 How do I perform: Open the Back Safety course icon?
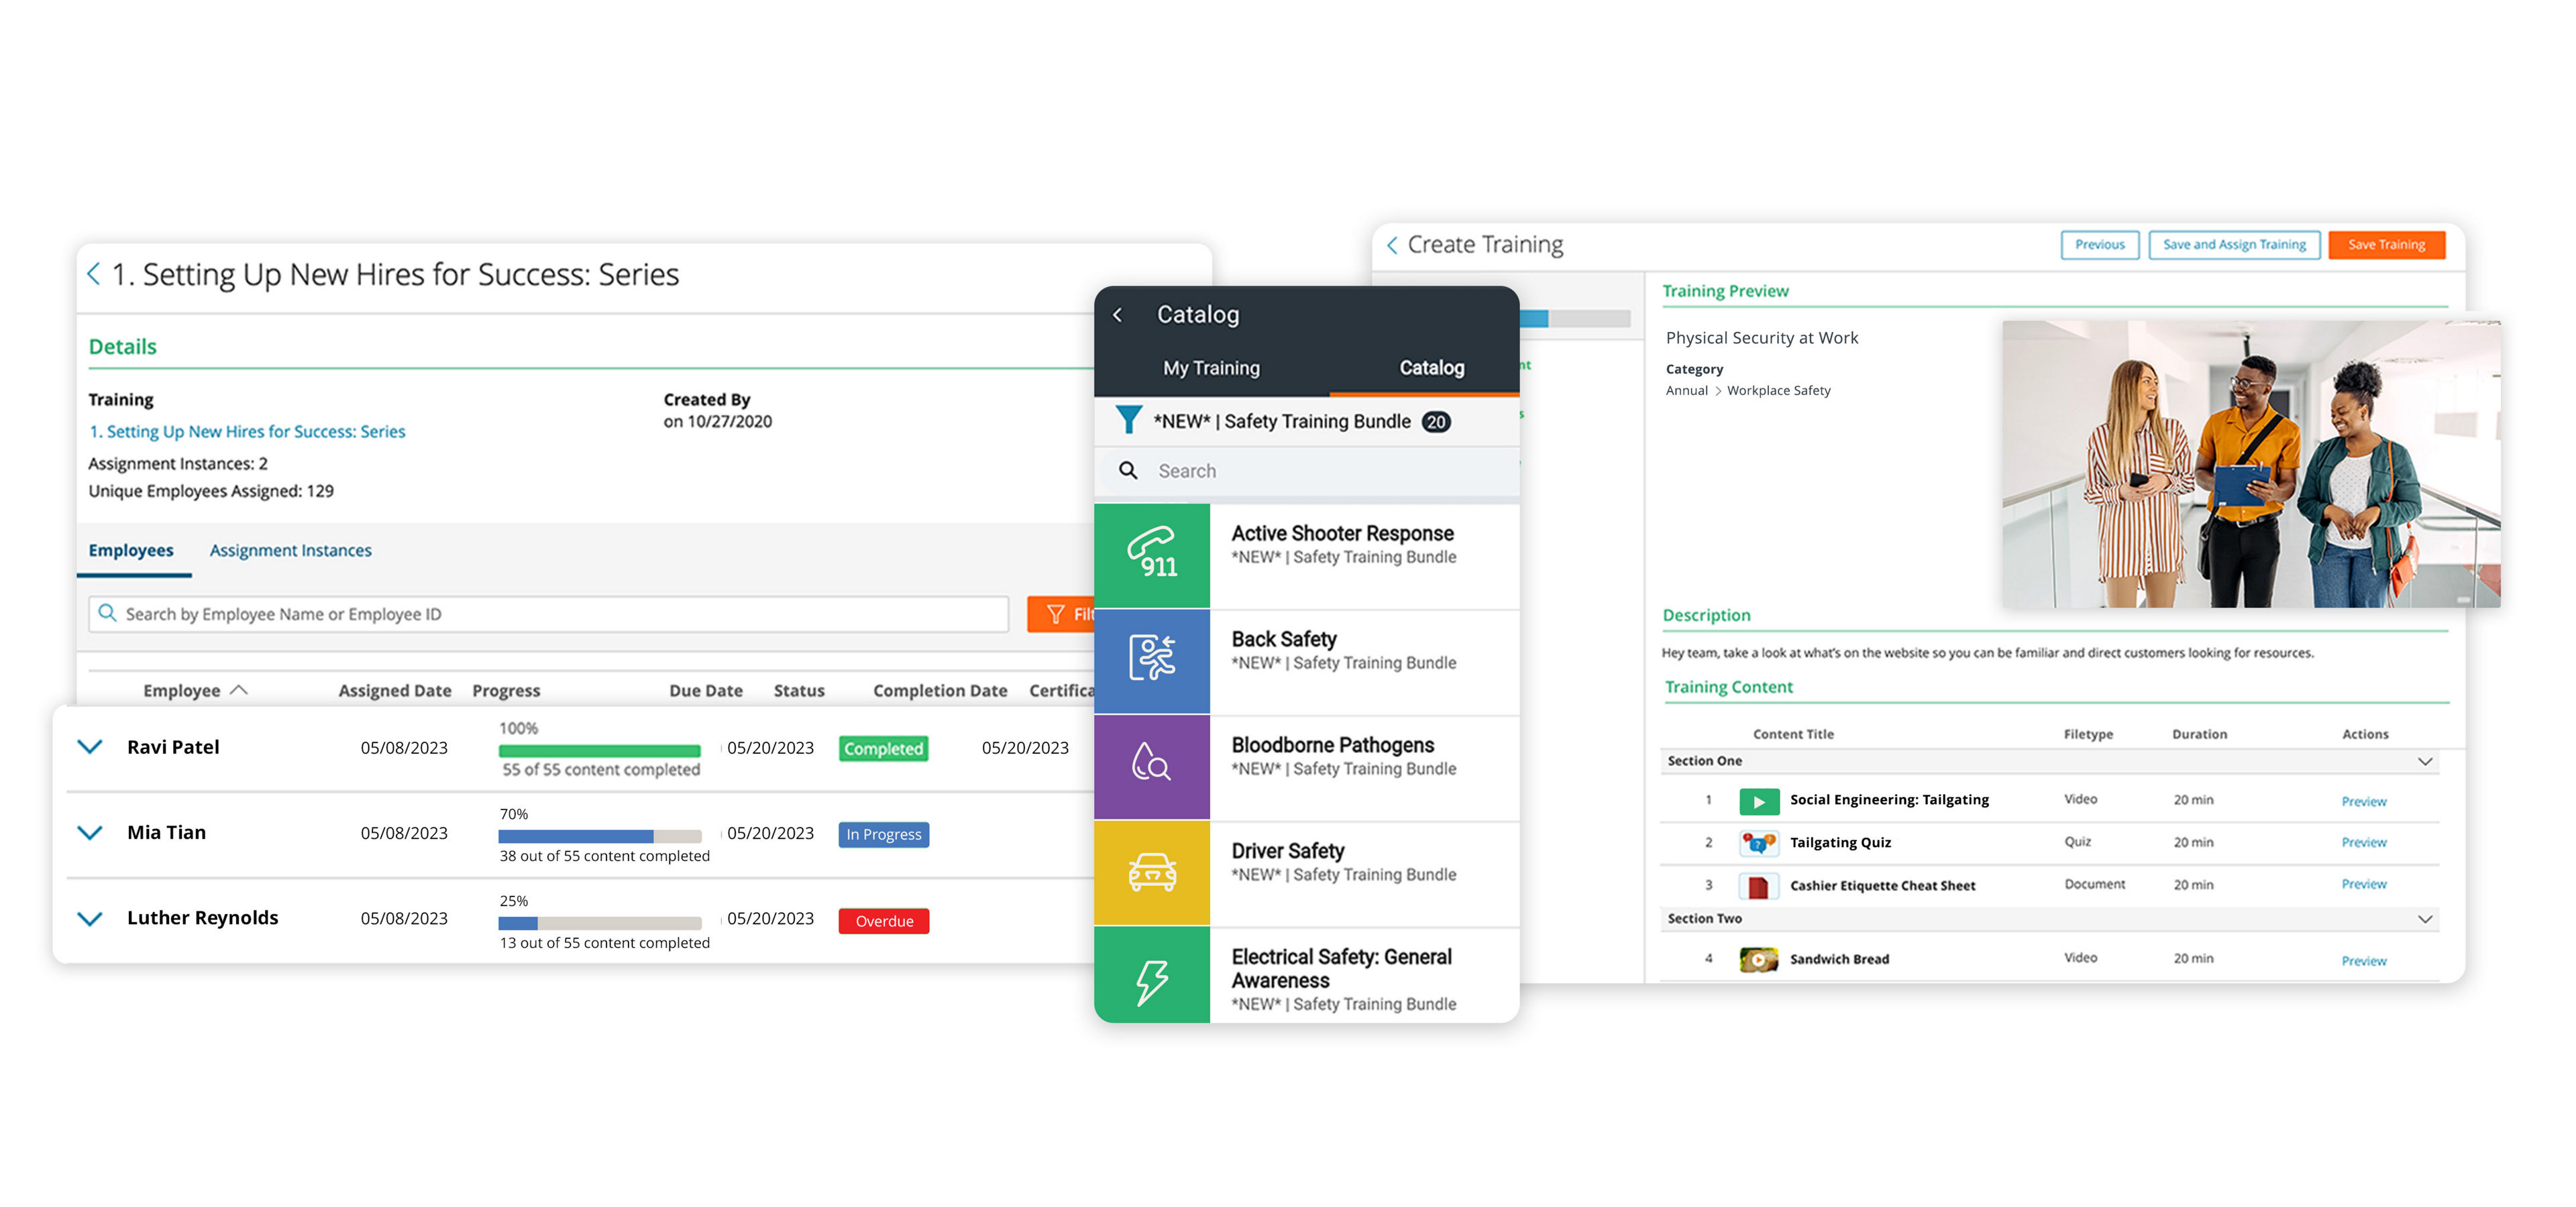point(1152,659)
